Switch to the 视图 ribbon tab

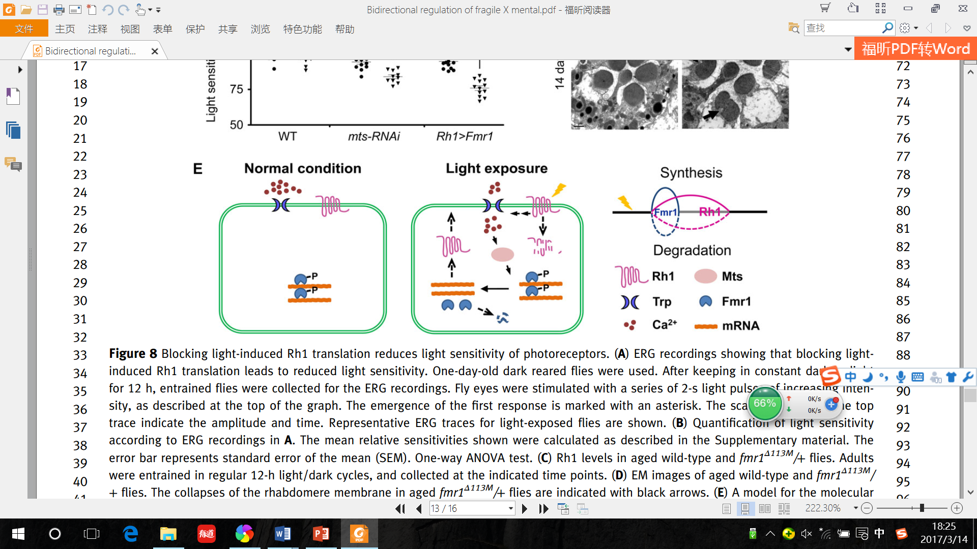tap(130, 29)
